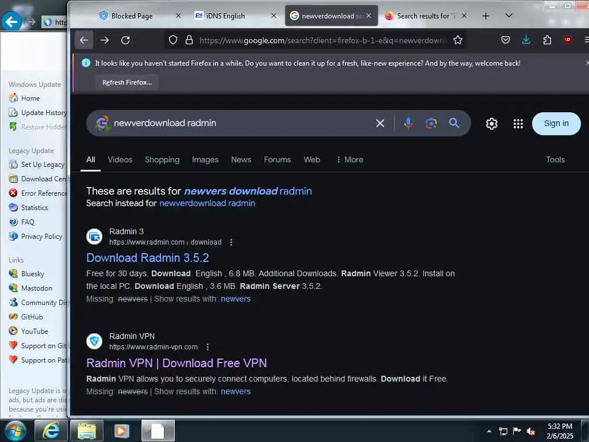Screen dimensions: 589x442
Task: Go forward in Firefox navigation toolbar
Action: (105, 40)
